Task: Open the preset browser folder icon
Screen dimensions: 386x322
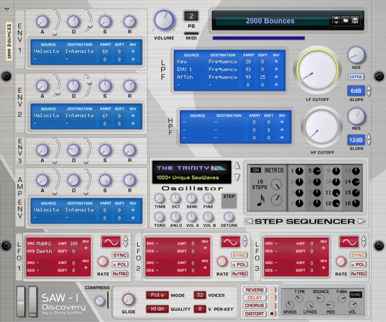Action: pos(346,20)
